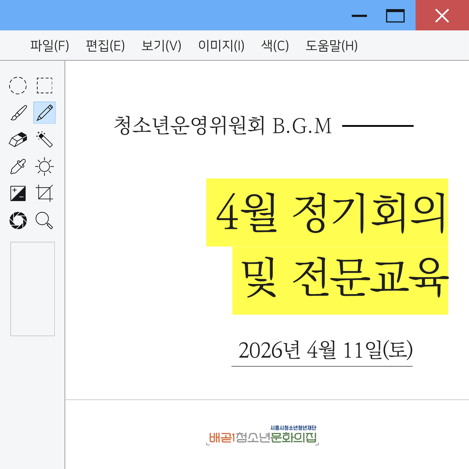Open the exposure plus/minus tool
This screenshot has width=469, height=469.
click(x=18, y=193)
